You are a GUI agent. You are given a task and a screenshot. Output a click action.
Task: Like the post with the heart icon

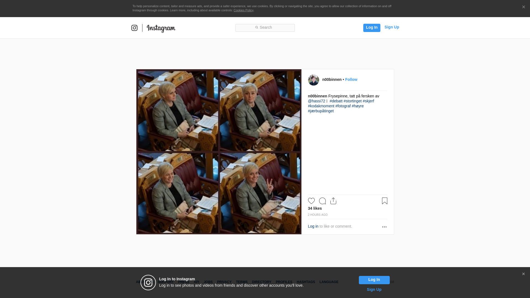tap(311, 201)
